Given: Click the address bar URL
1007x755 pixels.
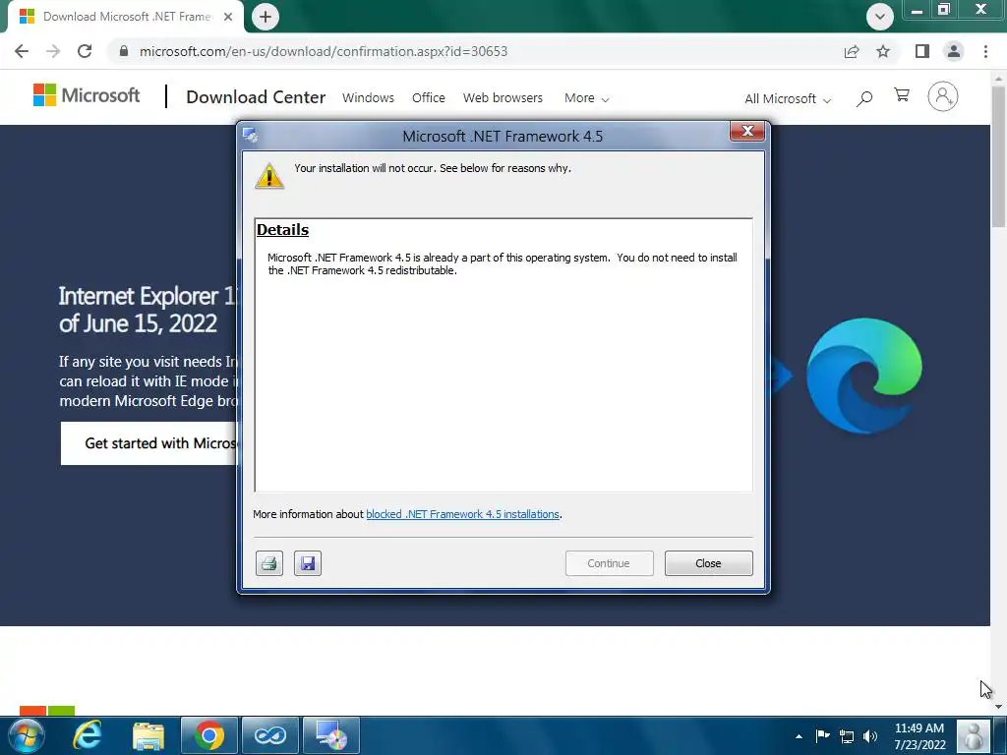Looking at the screenshot, I should tap(323, 51).
